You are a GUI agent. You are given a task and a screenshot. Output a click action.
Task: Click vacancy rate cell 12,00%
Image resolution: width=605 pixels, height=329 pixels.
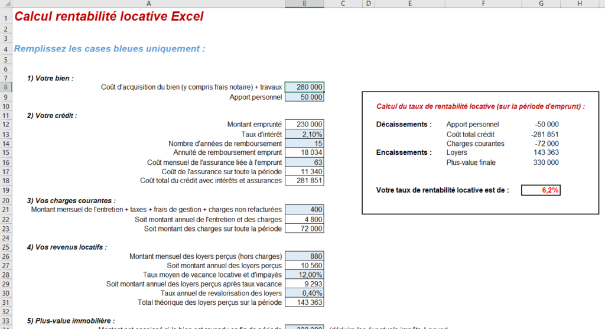304,275
